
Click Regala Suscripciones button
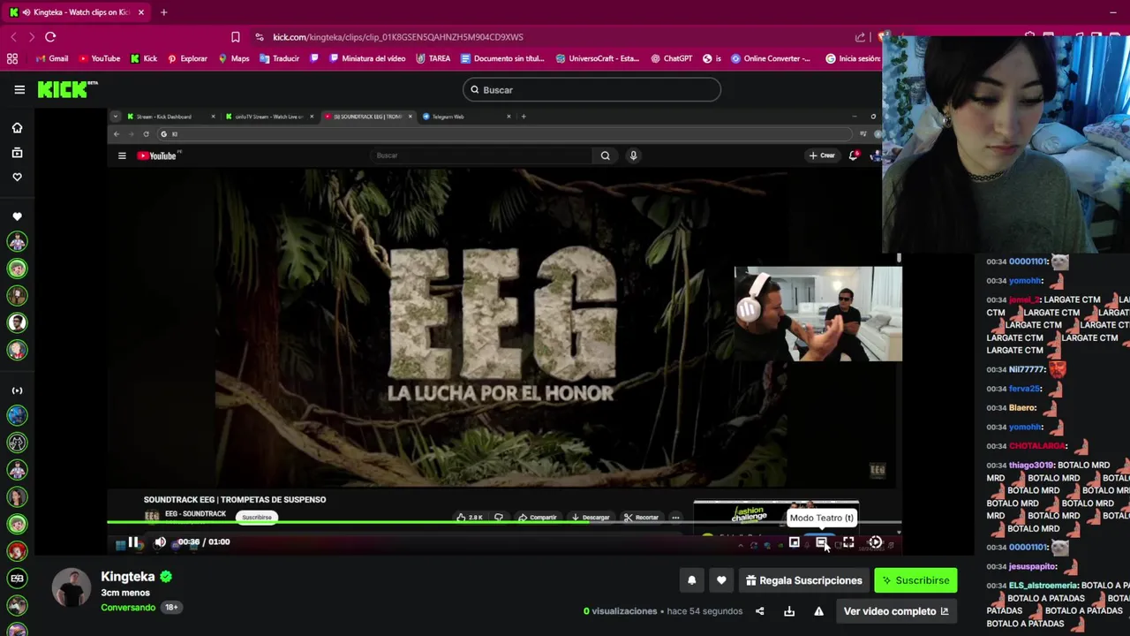[x=803, y=580]
